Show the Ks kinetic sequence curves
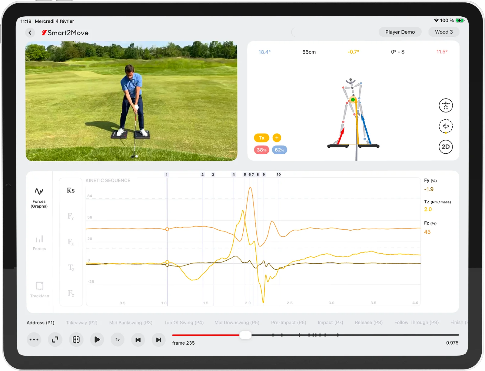485x371 pixels. click(x=70, y=190)
